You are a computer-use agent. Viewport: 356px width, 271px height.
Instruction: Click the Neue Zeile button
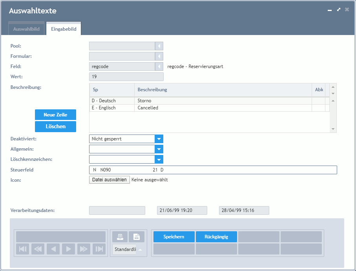tap(55, 115)
